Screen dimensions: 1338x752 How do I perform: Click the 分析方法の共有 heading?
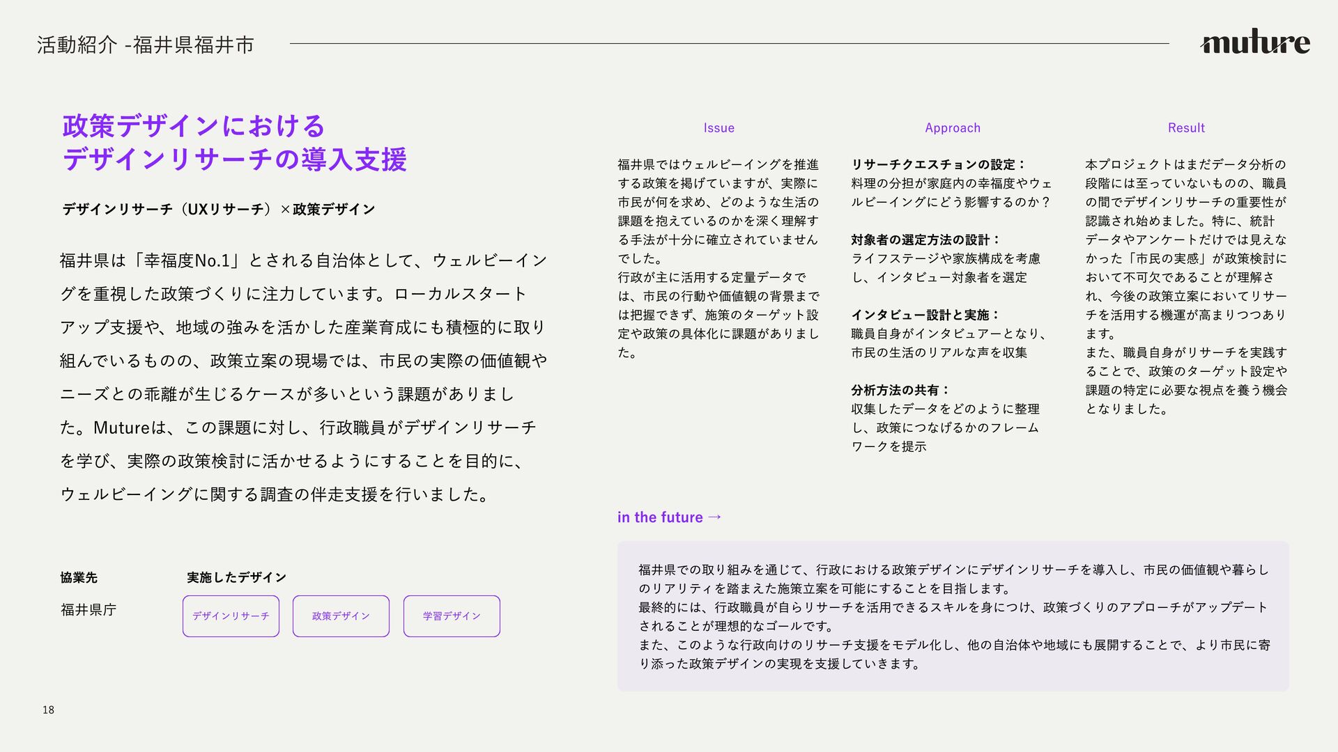point(900,391)
